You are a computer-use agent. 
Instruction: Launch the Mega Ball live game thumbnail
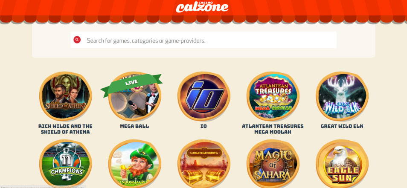[134, 96]
